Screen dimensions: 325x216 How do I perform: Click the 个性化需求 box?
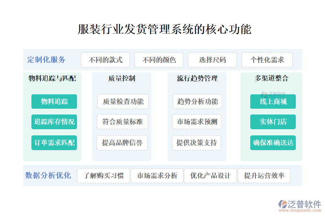[x=267, y=60]
